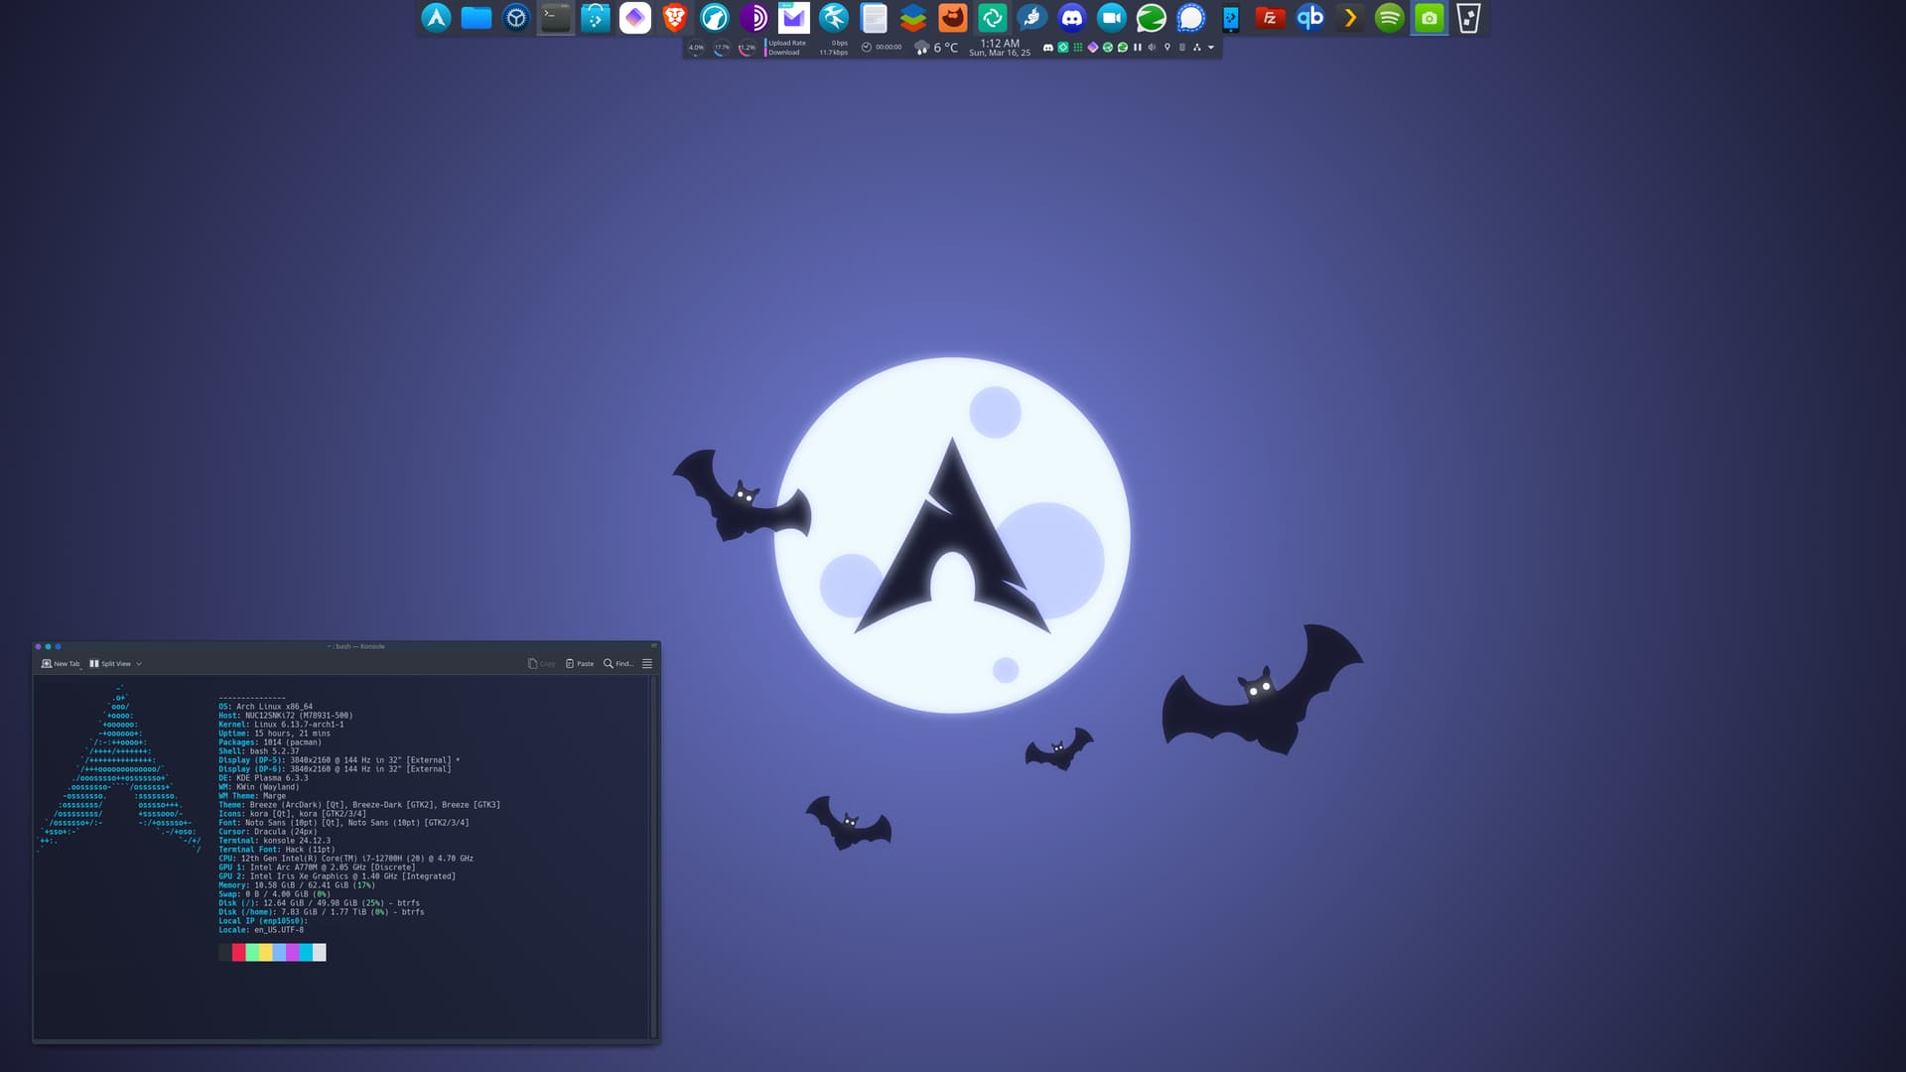Launch the Brave browser
This screenshot has height=1072, width=1906.
675,18
